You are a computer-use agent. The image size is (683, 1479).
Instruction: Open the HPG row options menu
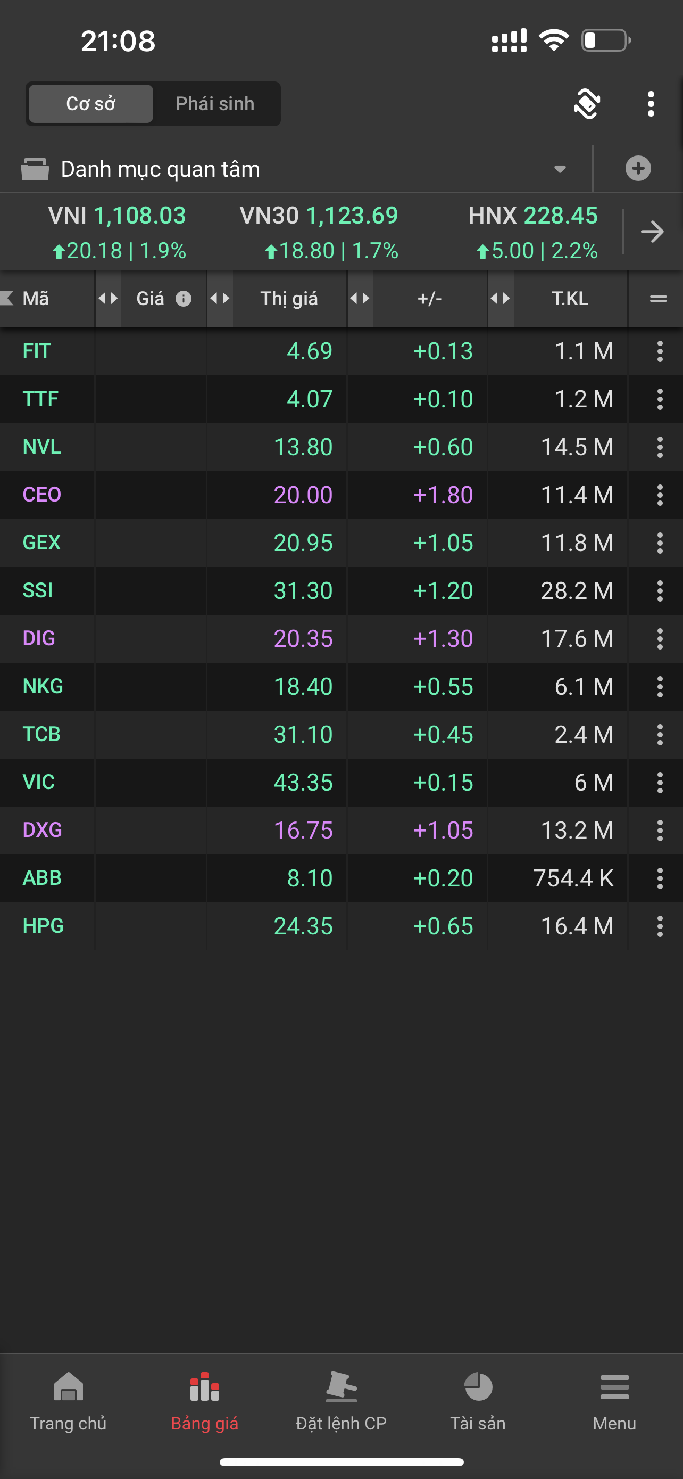tap(660, 926)
